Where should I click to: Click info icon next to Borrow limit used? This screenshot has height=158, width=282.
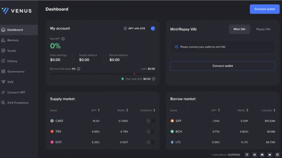(78, 69)
